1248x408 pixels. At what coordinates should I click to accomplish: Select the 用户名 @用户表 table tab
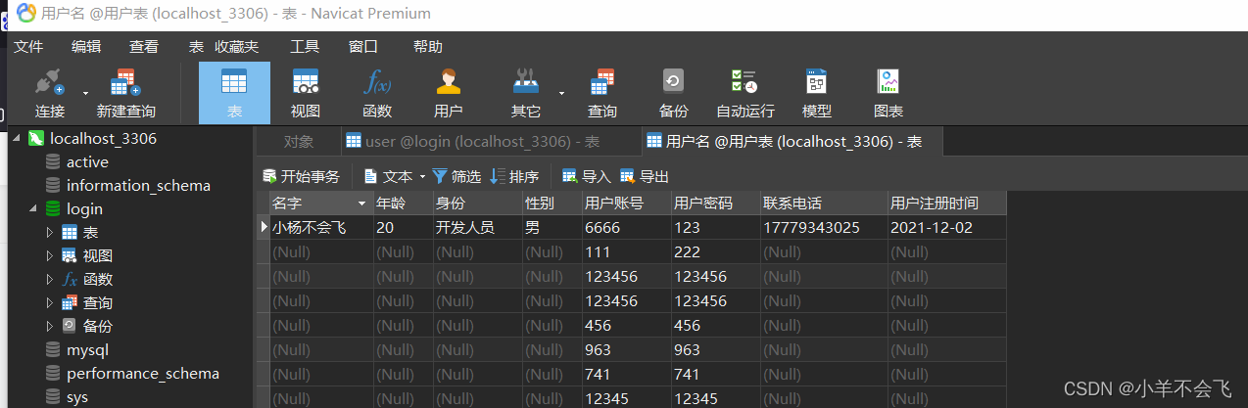792,142
